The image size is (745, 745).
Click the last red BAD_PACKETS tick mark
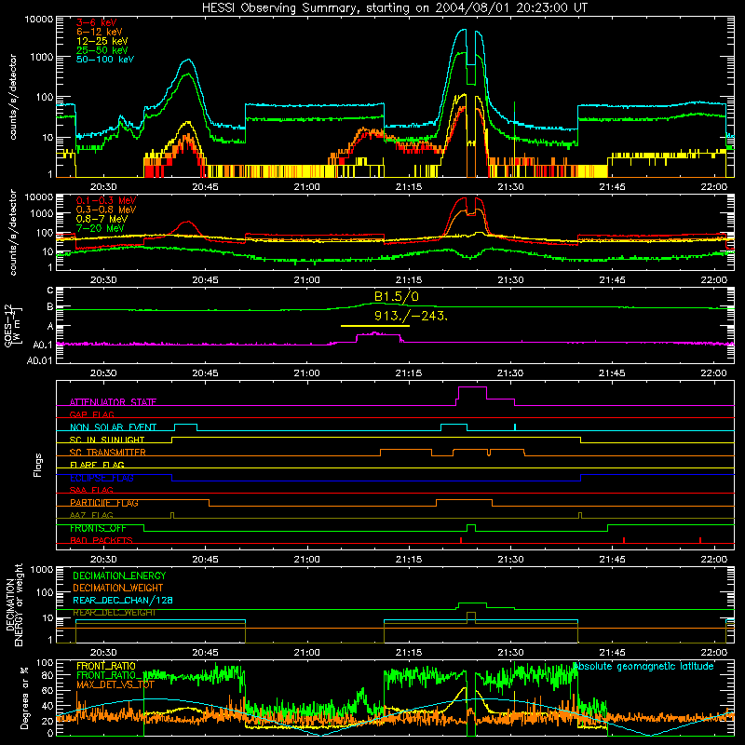tap(700, 540)
